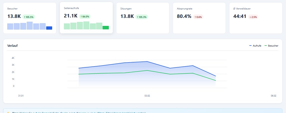Click the 84.0% change badge under Seitenaufrufe

[x=85, y=17]
